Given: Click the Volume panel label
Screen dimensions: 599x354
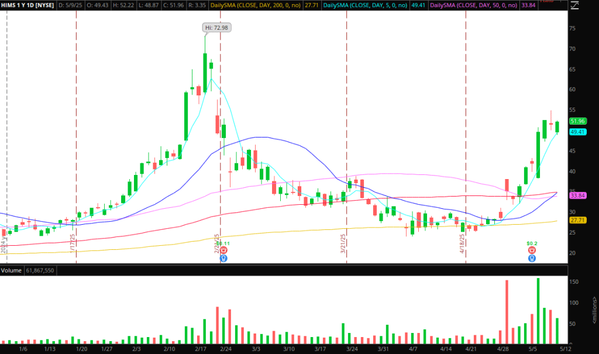Looking at the screenshot, I should point(12,271).
